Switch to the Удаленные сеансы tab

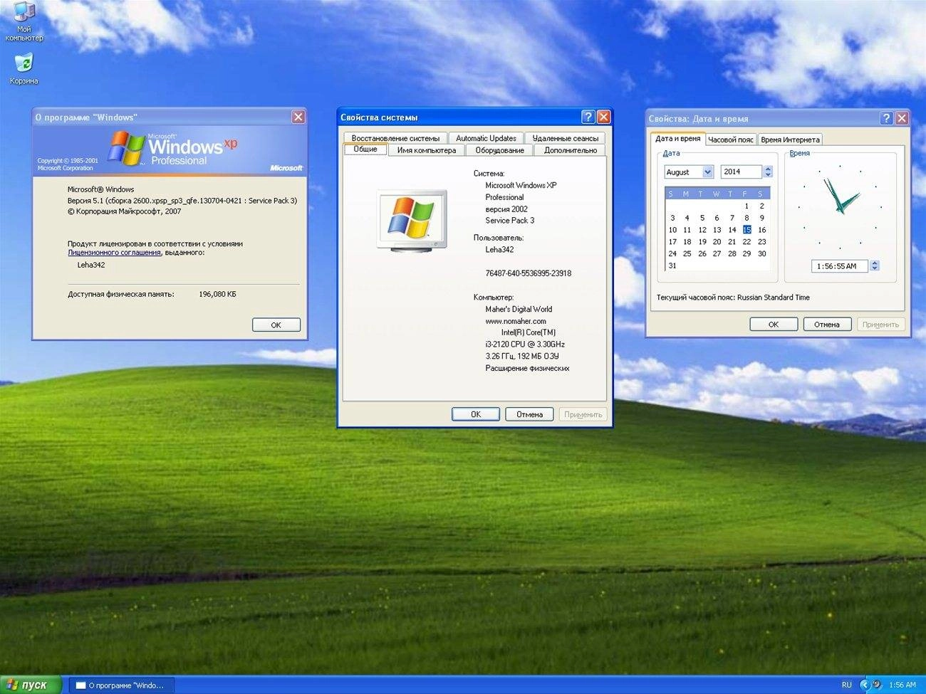pos(566,138)
